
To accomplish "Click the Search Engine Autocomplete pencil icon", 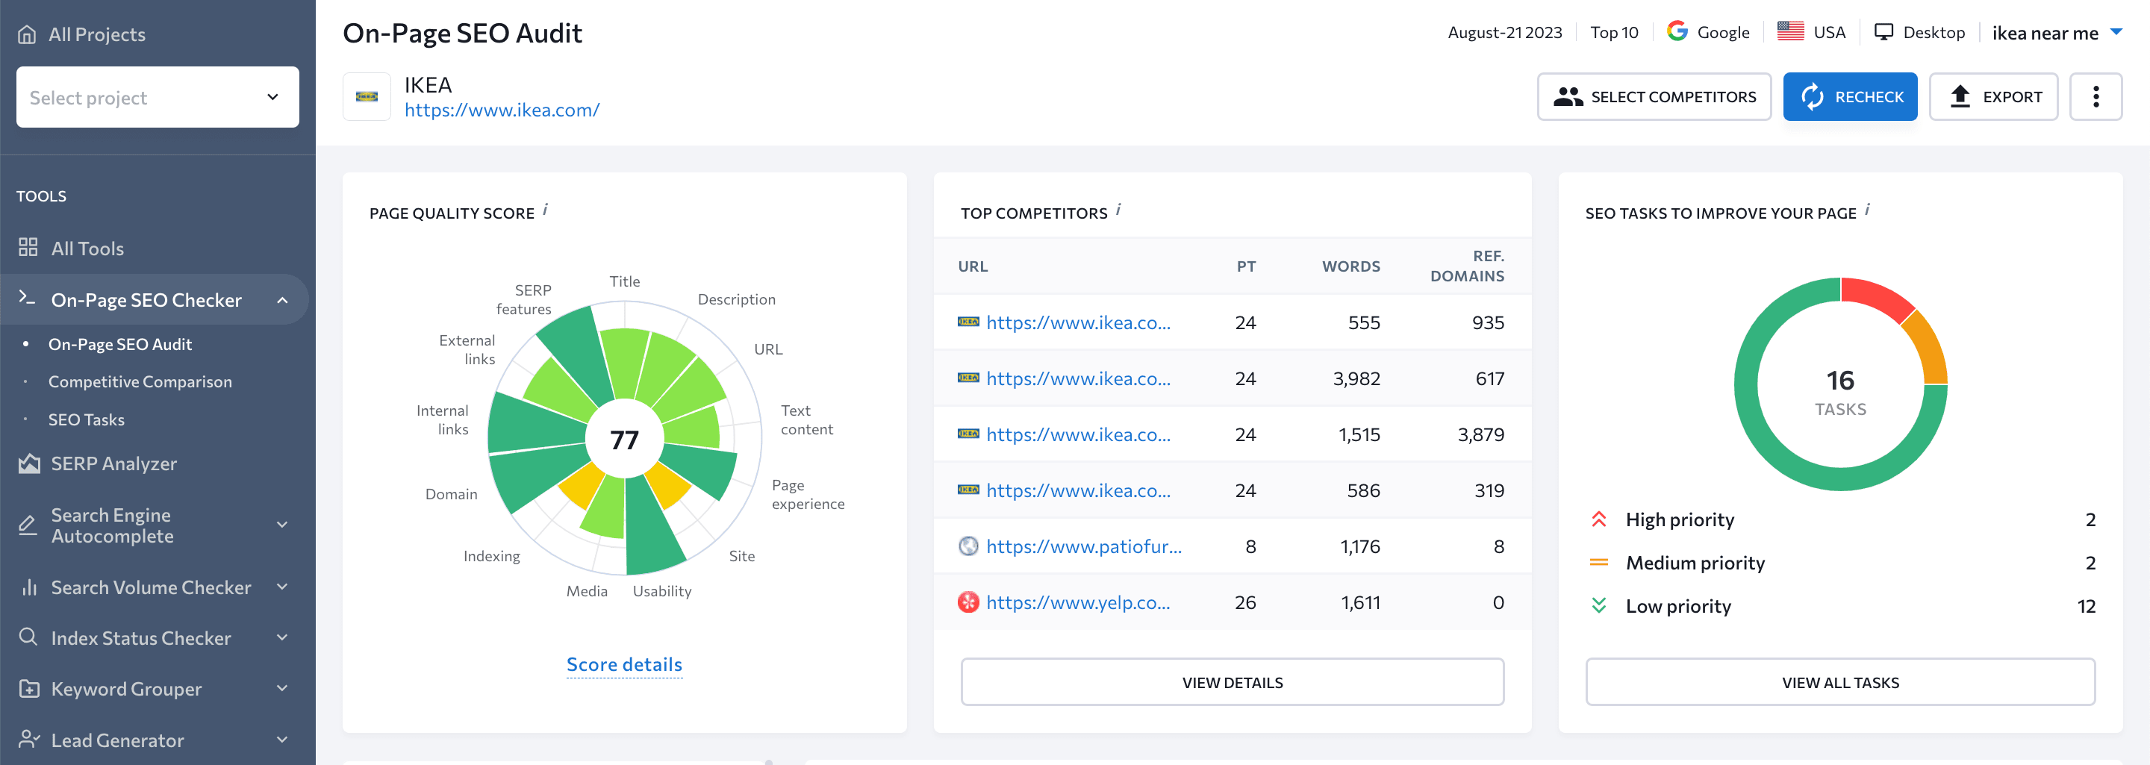I will click(28, 525).
